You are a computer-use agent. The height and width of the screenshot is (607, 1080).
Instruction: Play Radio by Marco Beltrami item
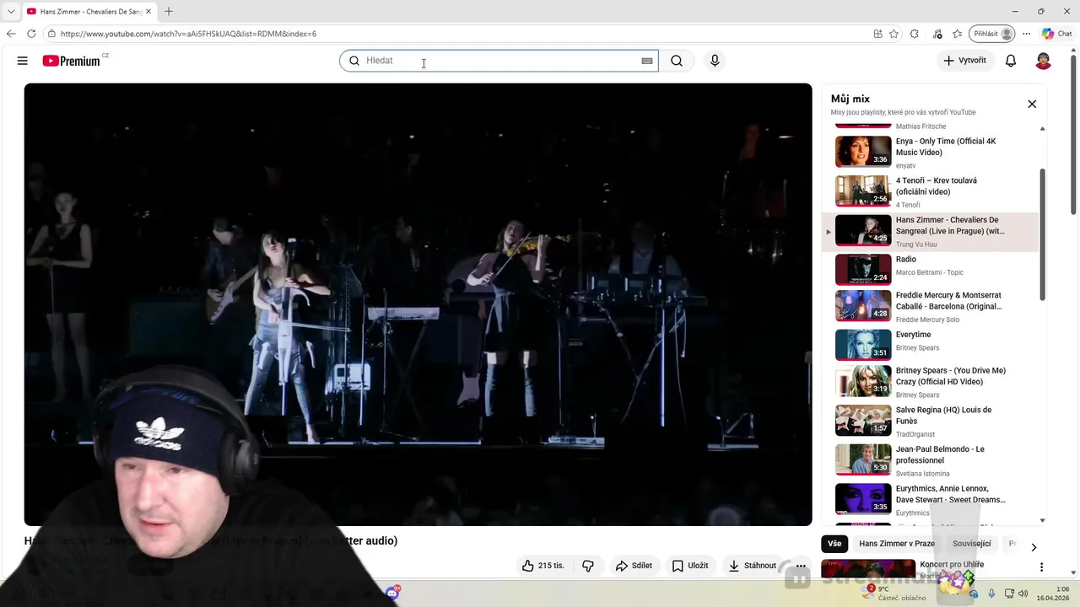(x=931, y=270)
